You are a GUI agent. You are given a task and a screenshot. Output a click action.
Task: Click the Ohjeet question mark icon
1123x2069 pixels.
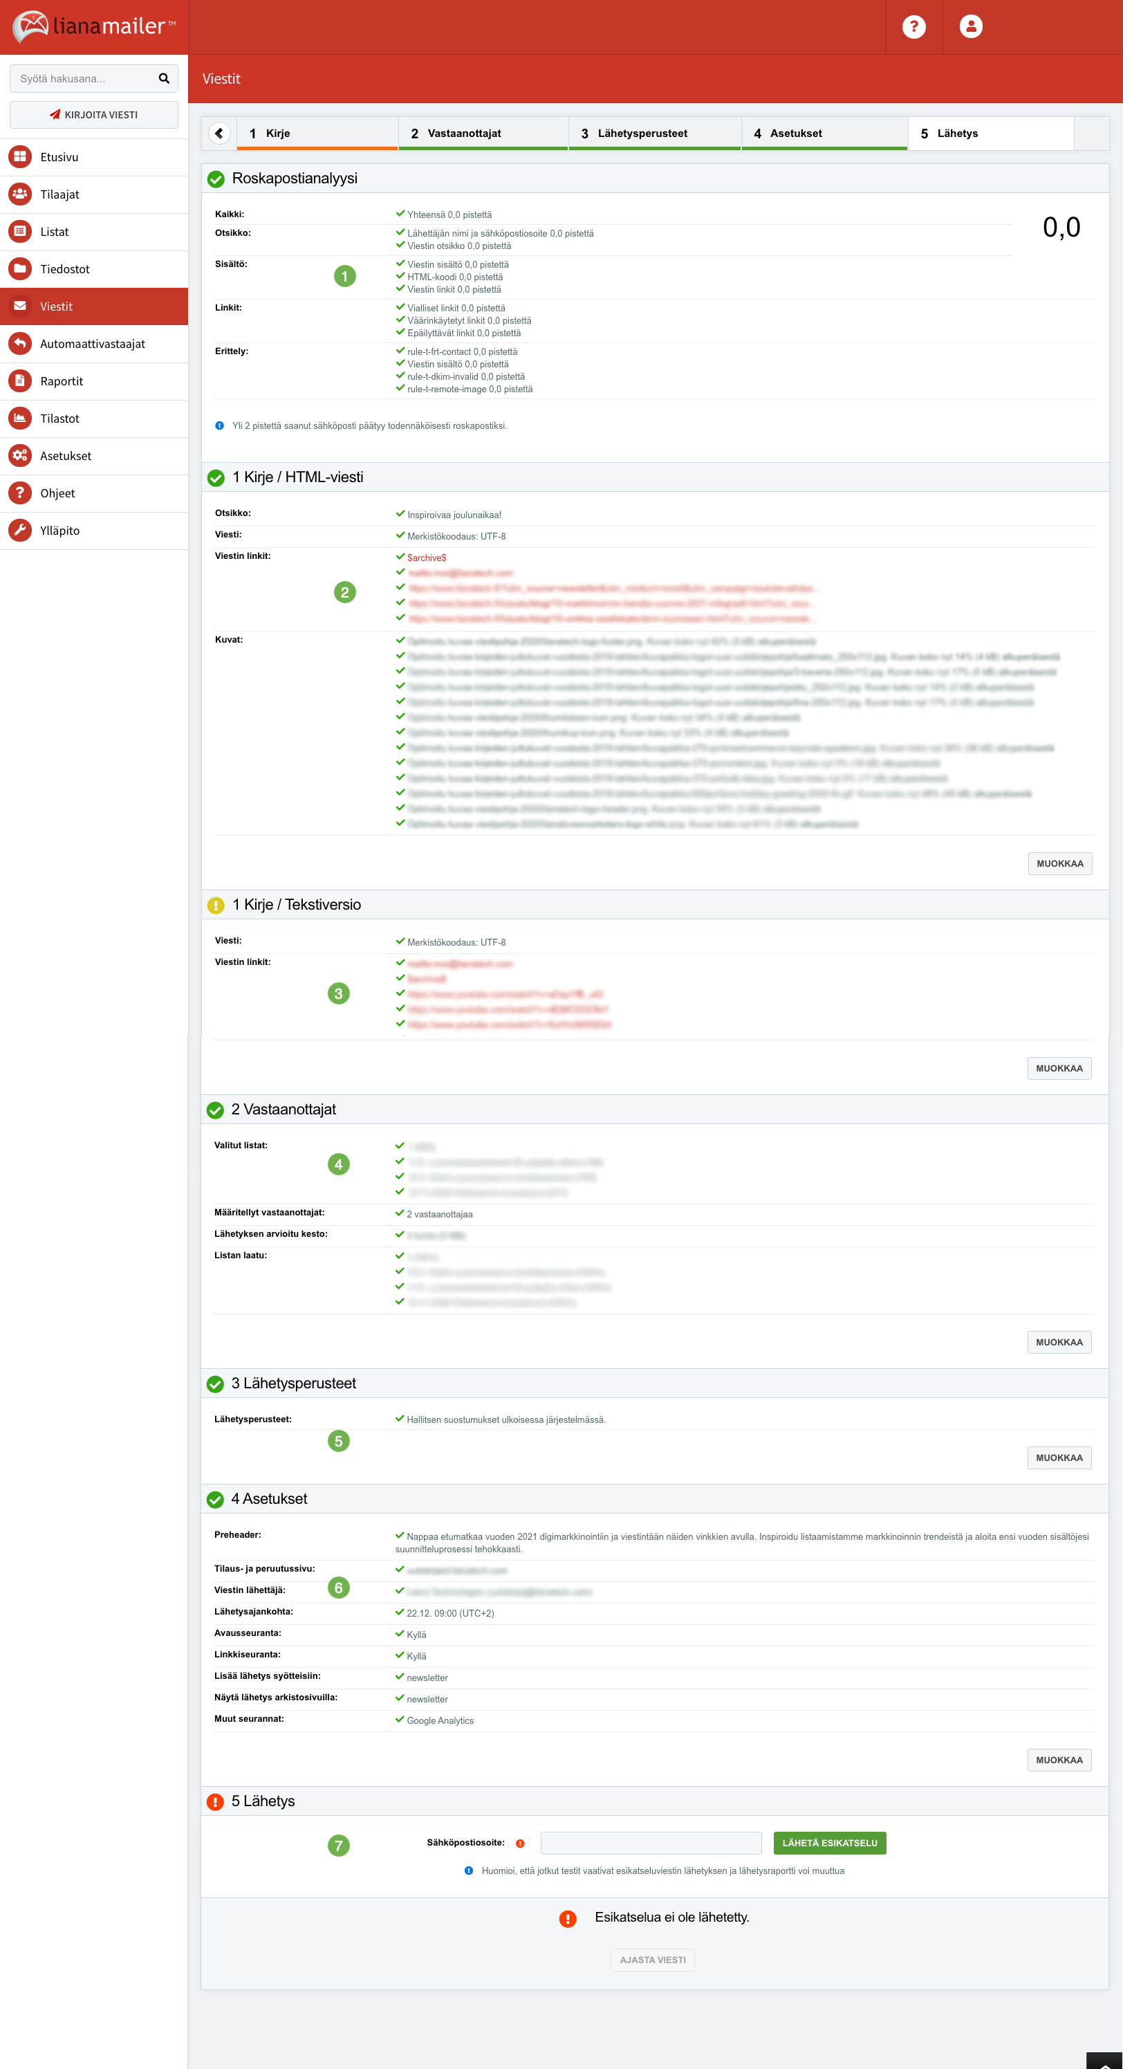20,493
